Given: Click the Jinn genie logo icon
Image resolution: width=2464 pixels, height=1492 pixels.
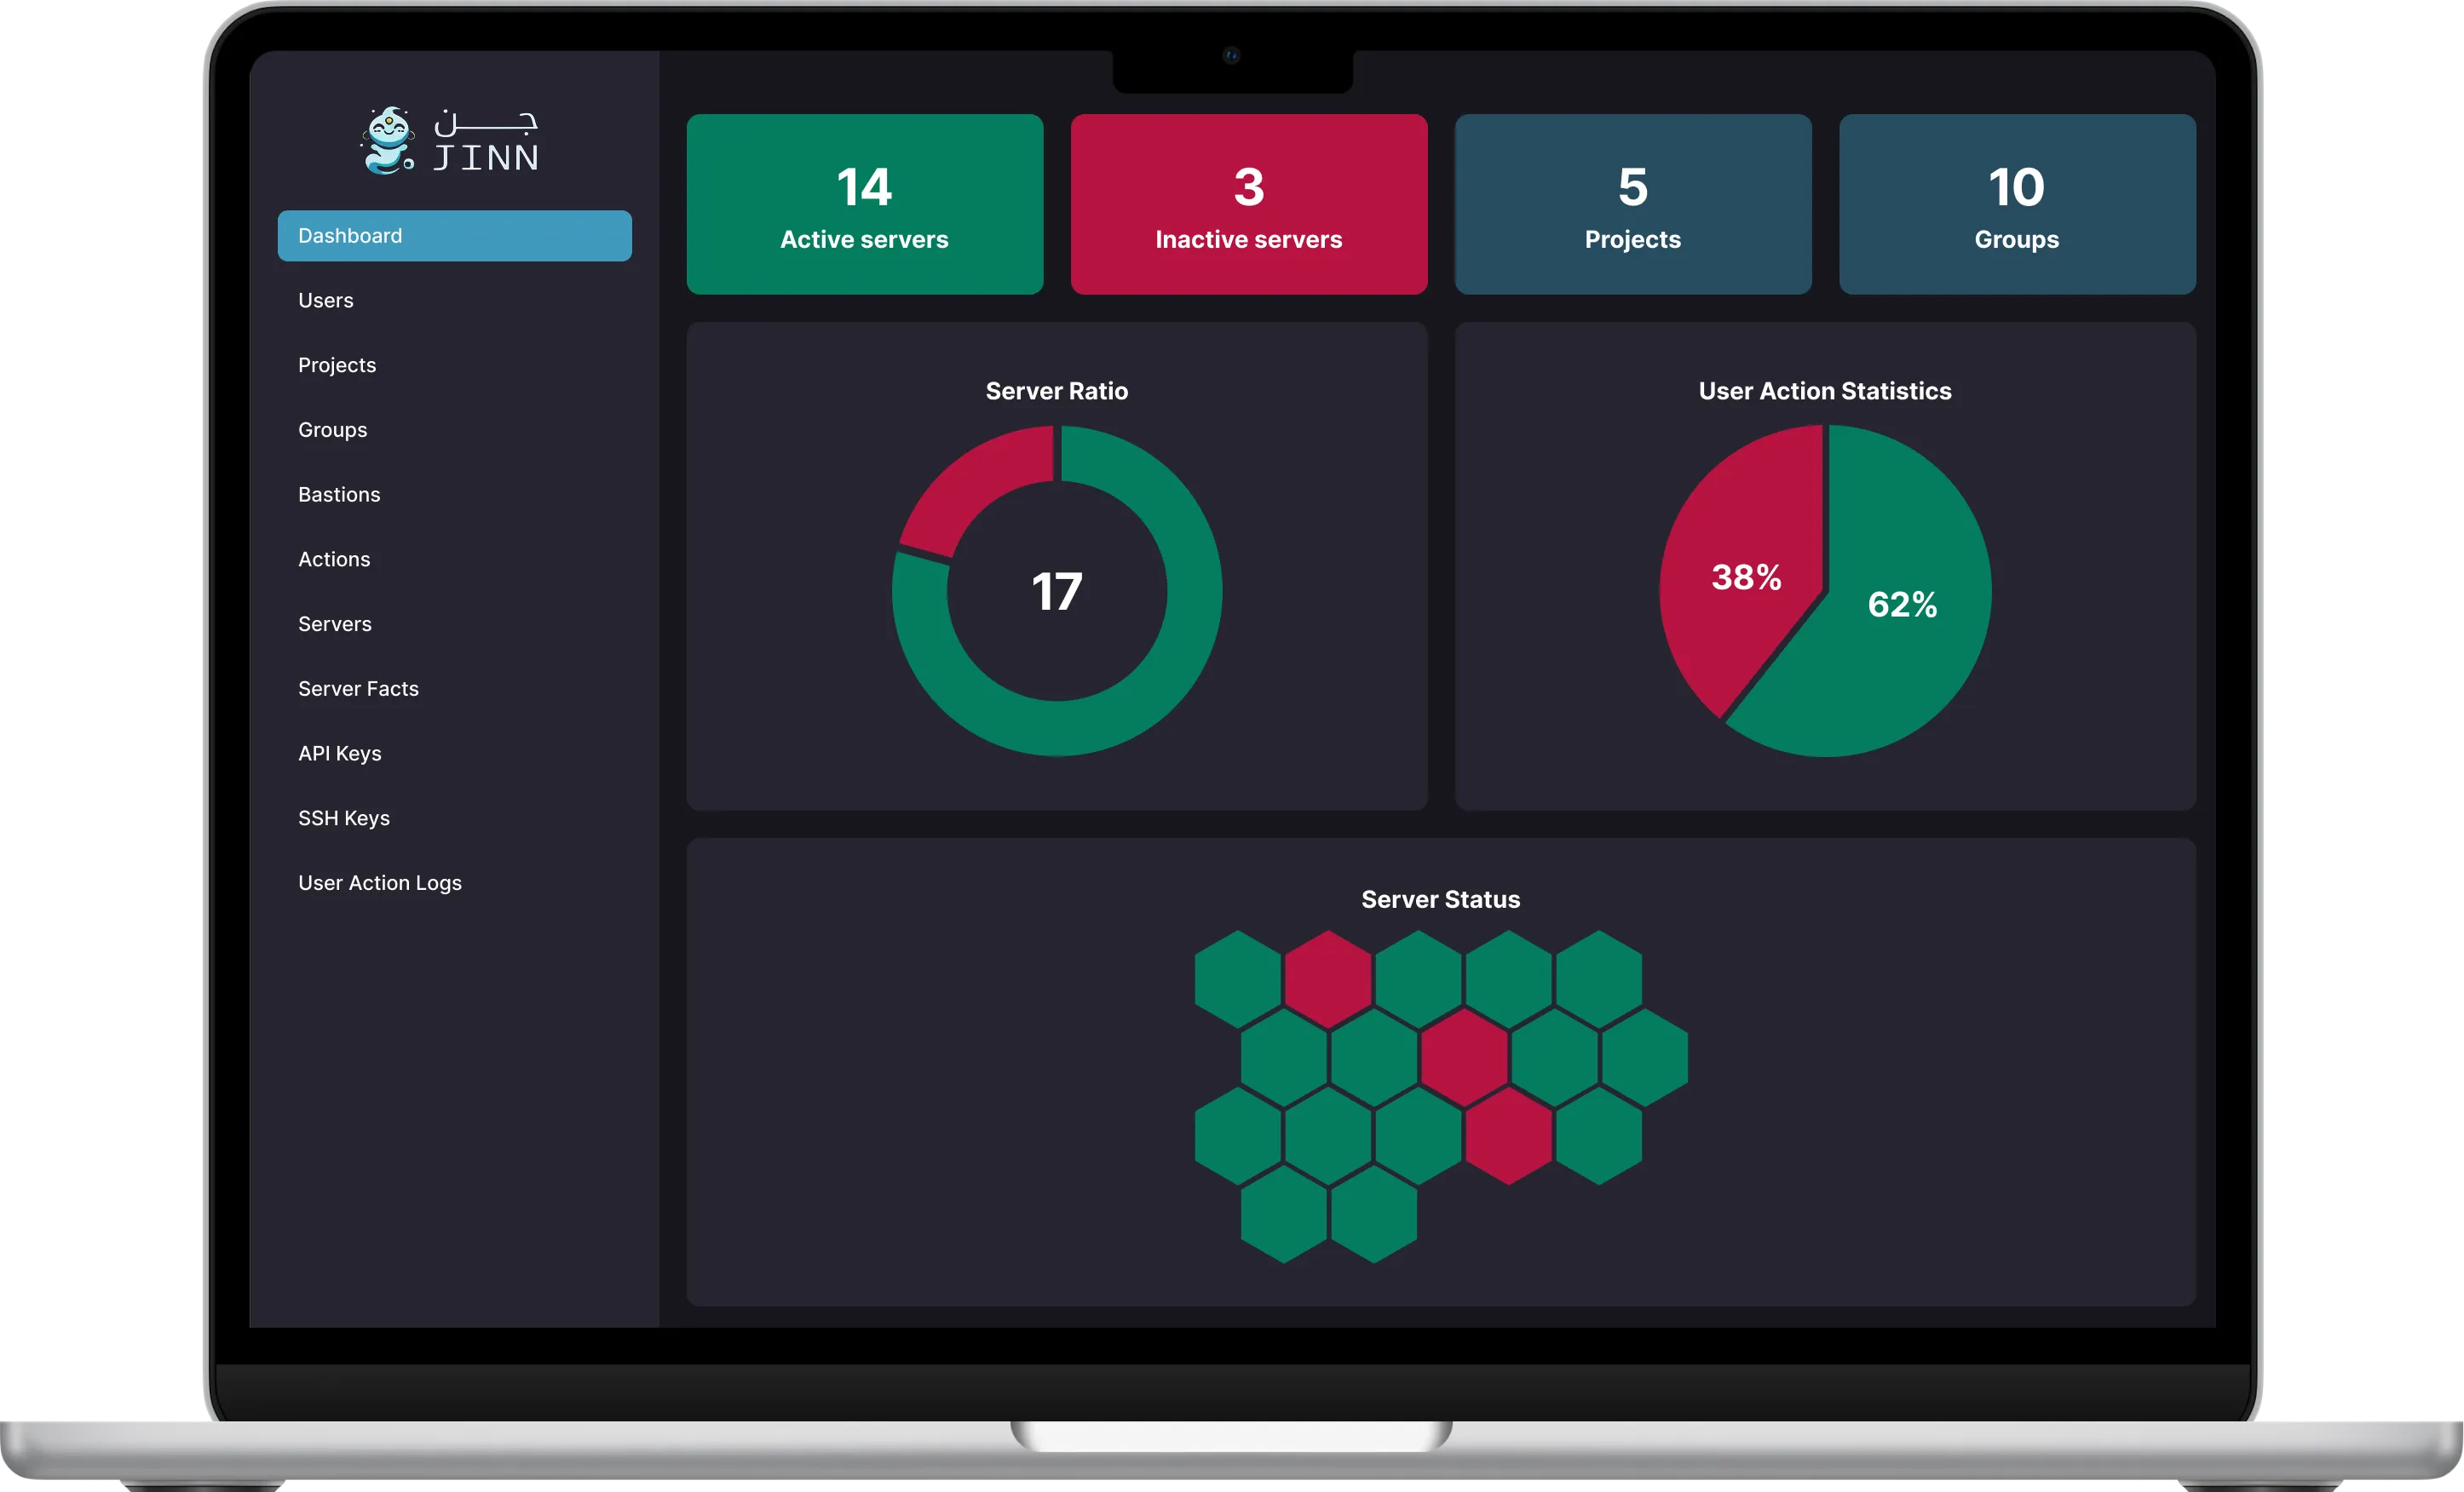Looking at the screenshot, I should 388,141.
